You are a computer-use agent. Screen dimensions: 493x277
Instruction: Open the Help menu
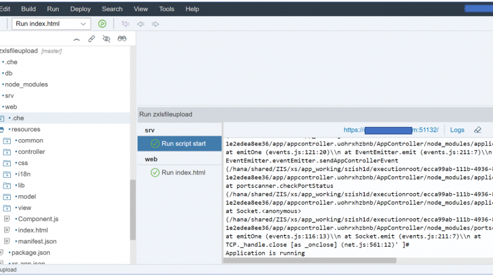coord(192,9)
